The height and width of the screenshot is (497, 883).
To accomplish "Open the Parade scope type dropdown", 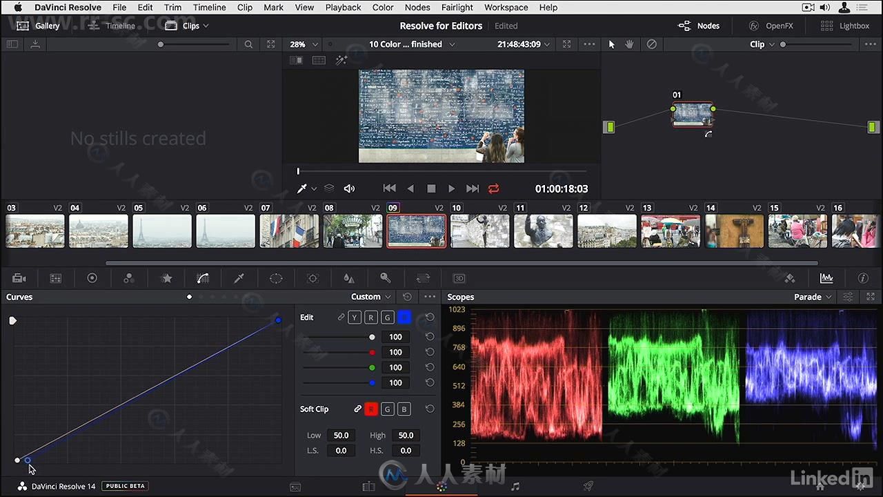I will pyautogui.click(x=813, y=297).
